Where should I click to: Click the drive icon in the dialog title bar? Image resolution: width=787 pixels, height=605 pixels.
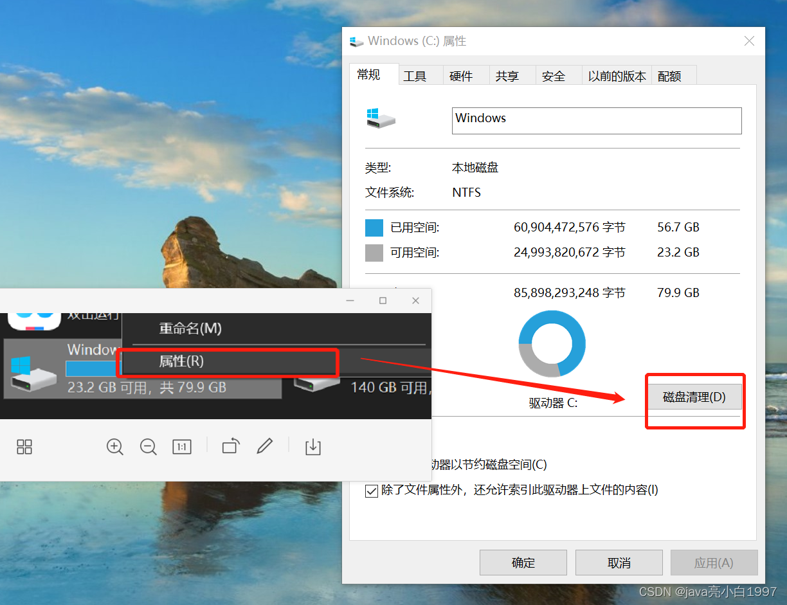[x=356, y=42]
